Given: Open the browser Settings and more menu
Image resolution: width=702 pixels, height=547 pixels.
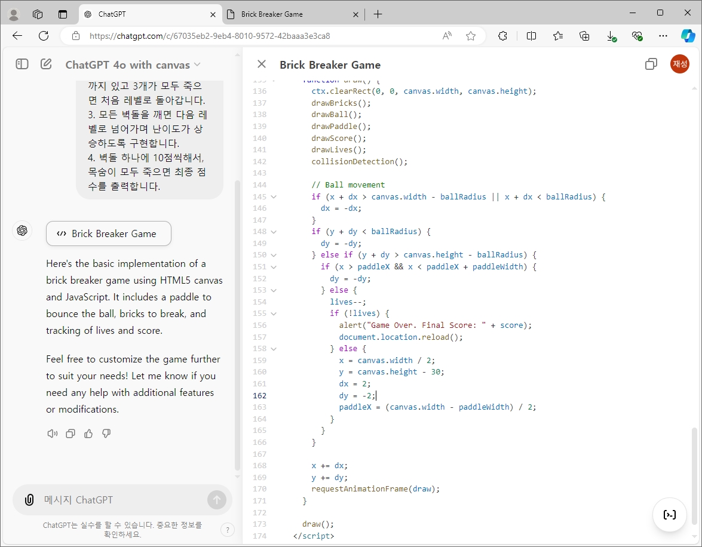Looking at the screenshot, I should tap(663, 36).
